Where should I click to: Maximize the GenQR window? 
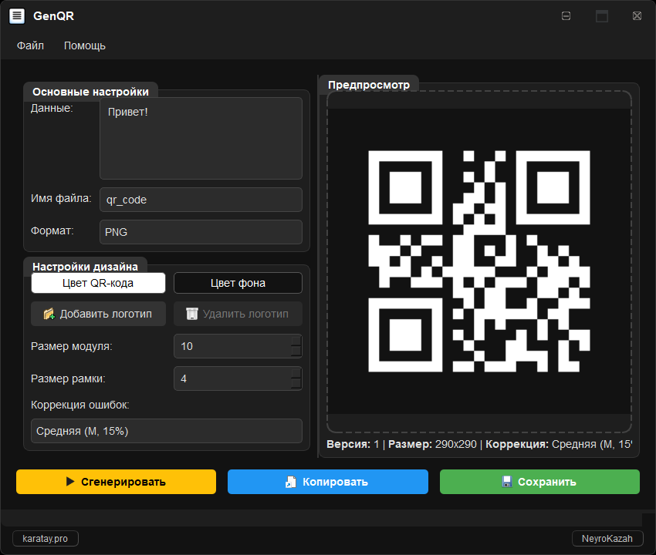(602, 16)
